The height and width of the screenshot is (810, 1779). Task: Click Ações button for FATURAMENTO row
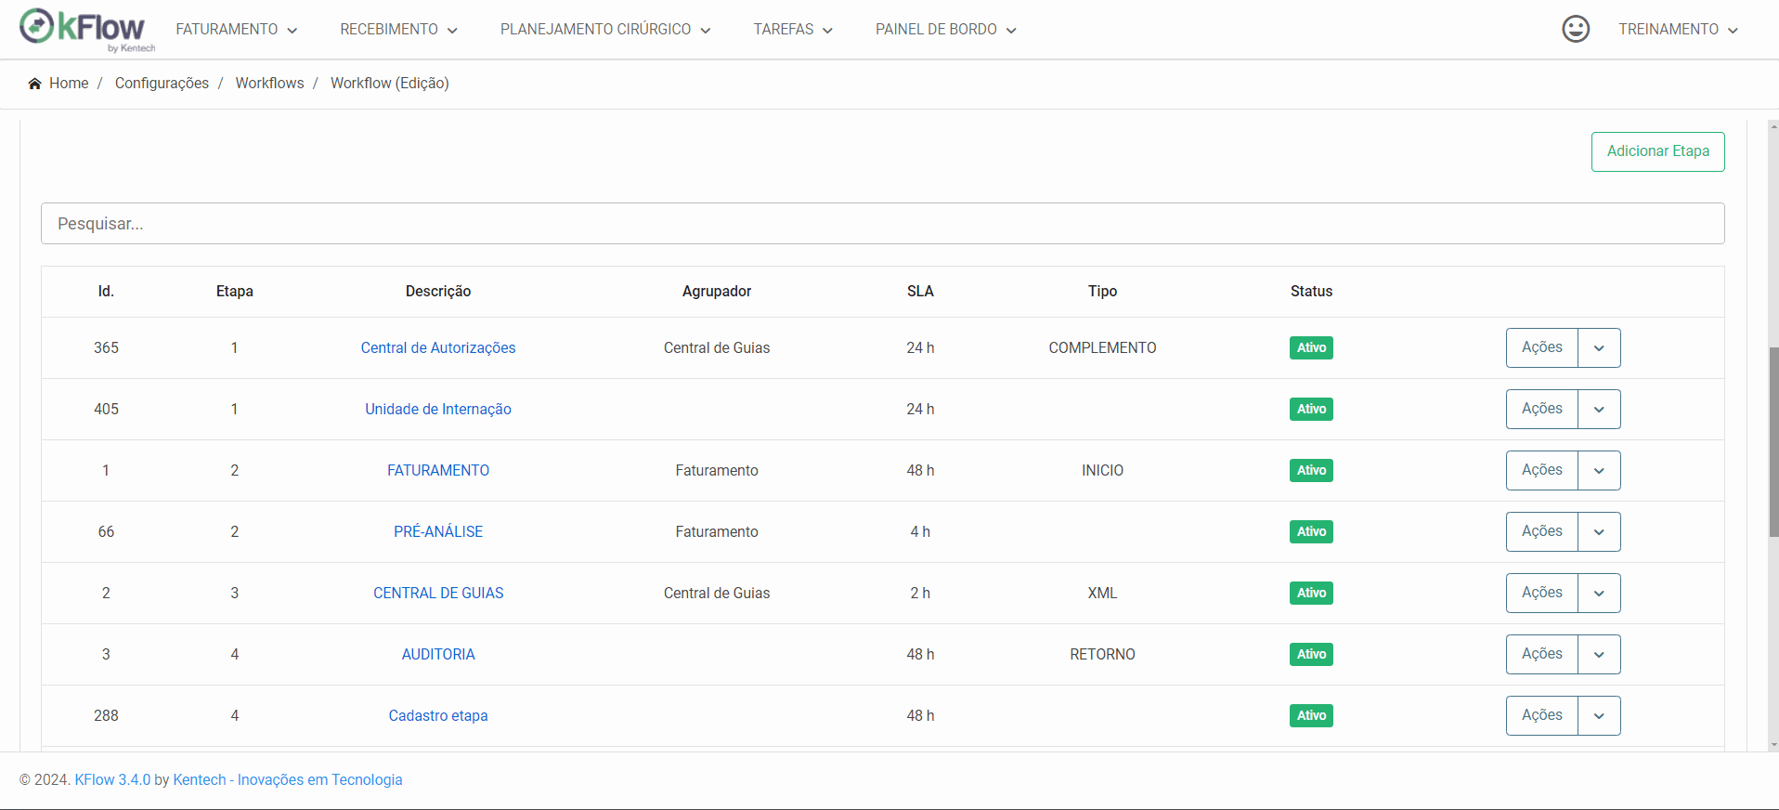coord(1541,470)
